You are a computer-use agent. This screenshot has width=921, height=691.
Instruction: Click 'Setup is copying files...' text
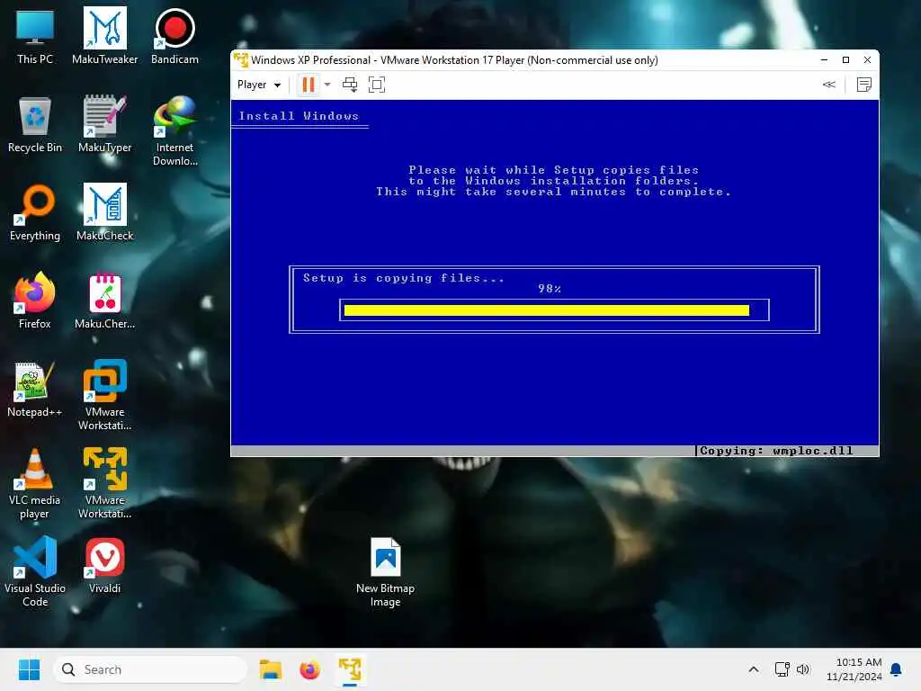[x=404, y=278]
